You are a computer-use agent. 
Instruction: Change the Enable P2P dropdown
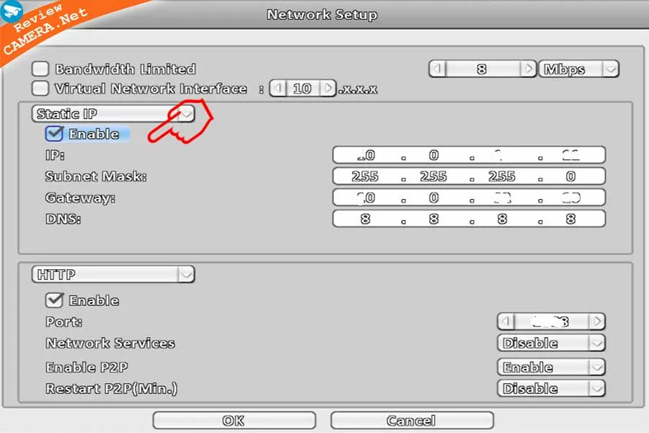click(x=551, y=367)
